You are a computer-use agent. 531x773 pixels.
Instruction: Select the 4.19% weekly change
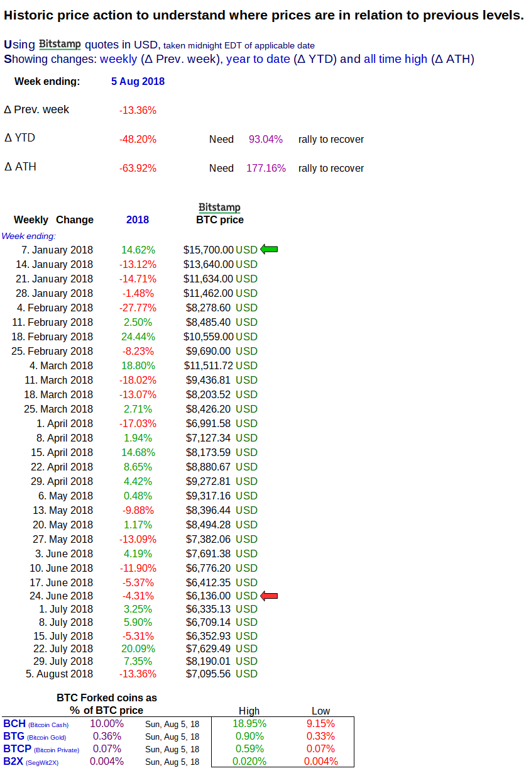pos(138,553)
